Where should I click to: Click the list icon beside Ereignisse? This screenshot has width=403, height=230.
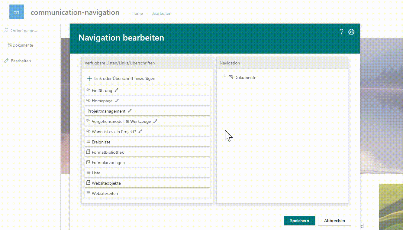click(x=88, y=141)
